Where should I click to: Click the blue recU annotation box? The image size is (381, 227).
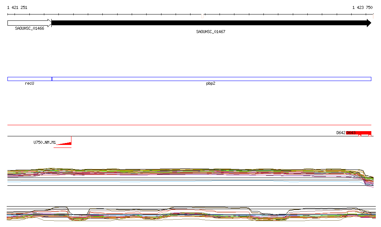(29, 79)
